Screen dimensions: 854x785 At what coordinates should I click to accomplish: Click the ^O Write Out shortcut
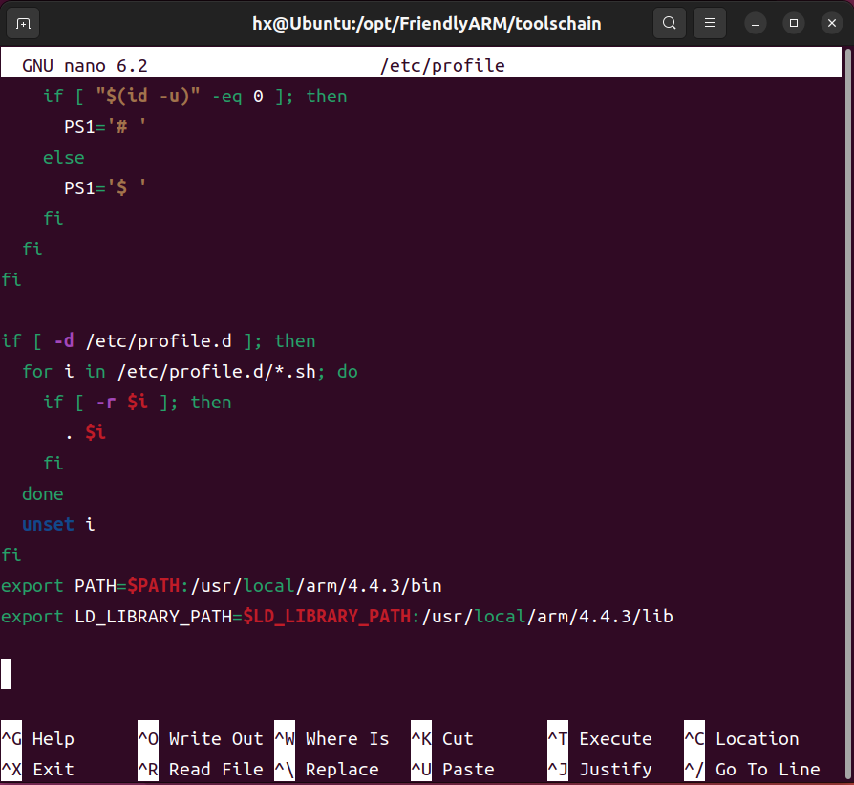coord(201,739)
